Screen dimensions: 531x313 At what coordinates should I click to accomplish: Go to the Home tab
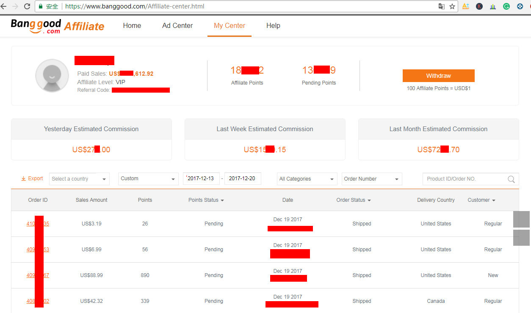(x=132, y=26)
